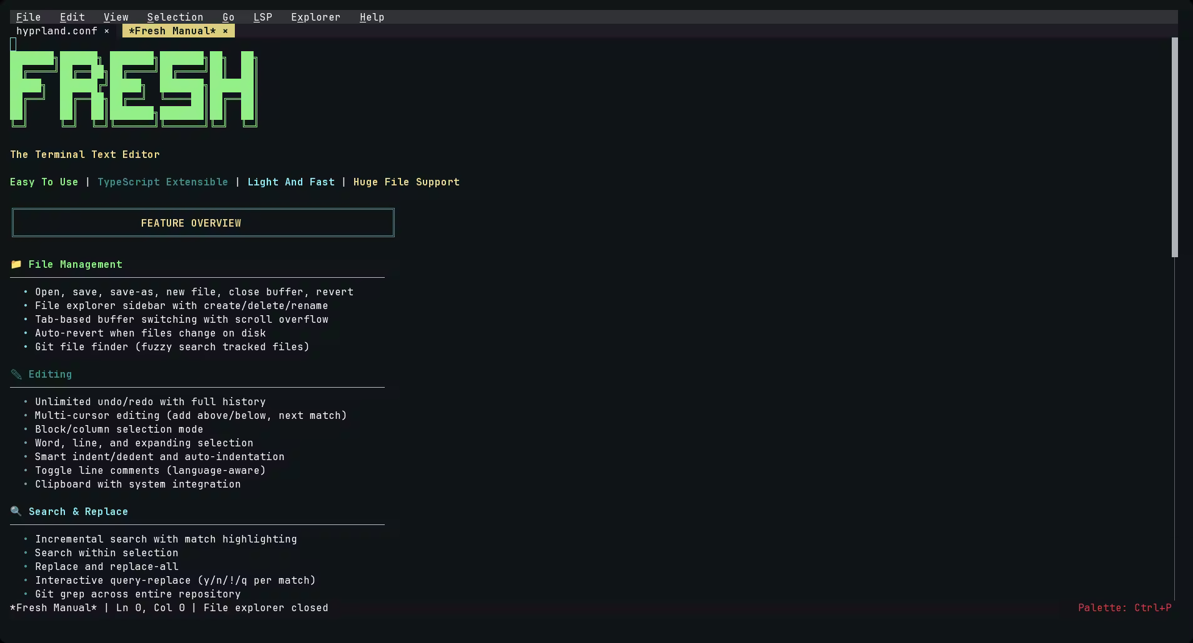Select the Fresh Manual tab
This screenshot has height=643, width=1193.
[172, 31]
